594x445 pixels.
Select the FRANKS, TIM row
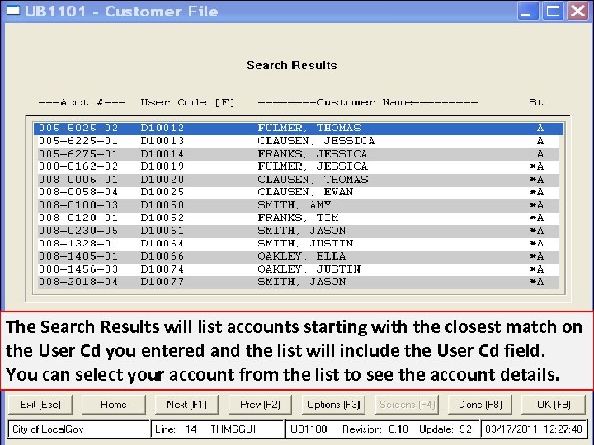click(299, 218)
